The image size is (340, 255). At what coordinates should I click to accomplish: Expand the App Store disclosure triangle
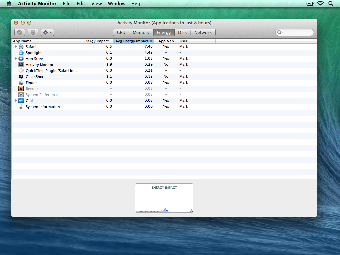tap(16, 58)
